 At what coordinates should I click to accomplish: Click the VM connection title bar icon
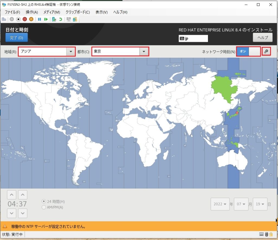point(4,5)
